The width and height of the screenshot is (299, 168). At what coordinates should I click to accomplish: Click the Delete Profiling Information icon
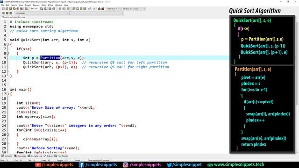click(103, 9)
